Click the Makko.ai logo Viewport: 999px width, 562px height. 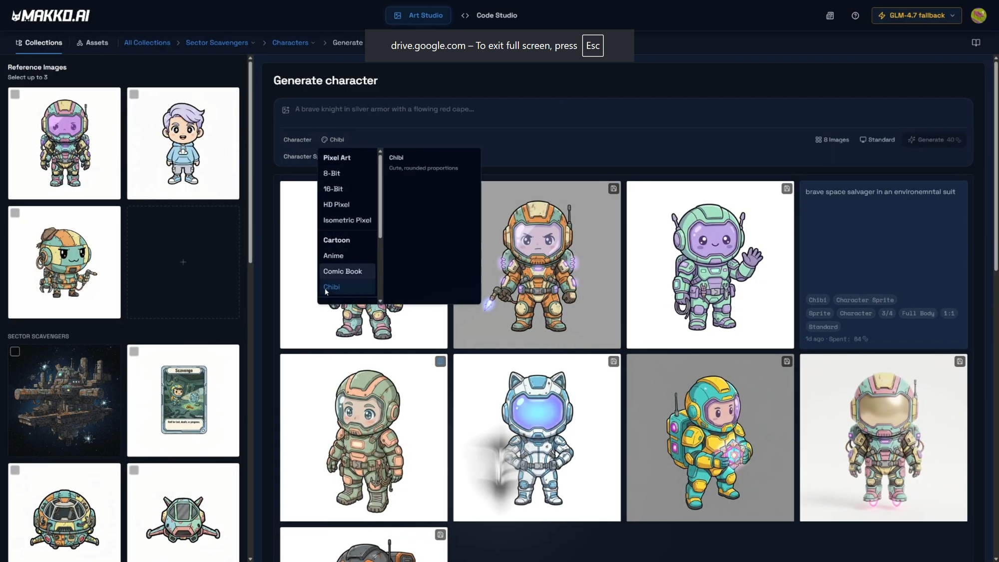50,15
